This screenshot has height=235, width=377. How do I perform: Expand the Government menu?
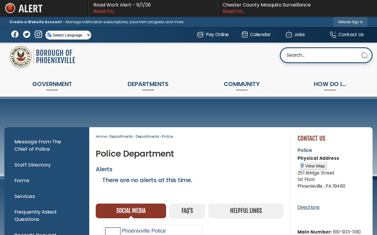click(52, 84)
